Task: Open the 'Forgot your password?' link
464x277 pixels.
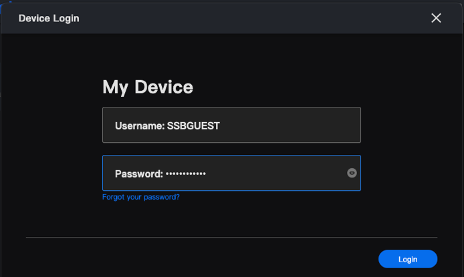Action: 141,197
